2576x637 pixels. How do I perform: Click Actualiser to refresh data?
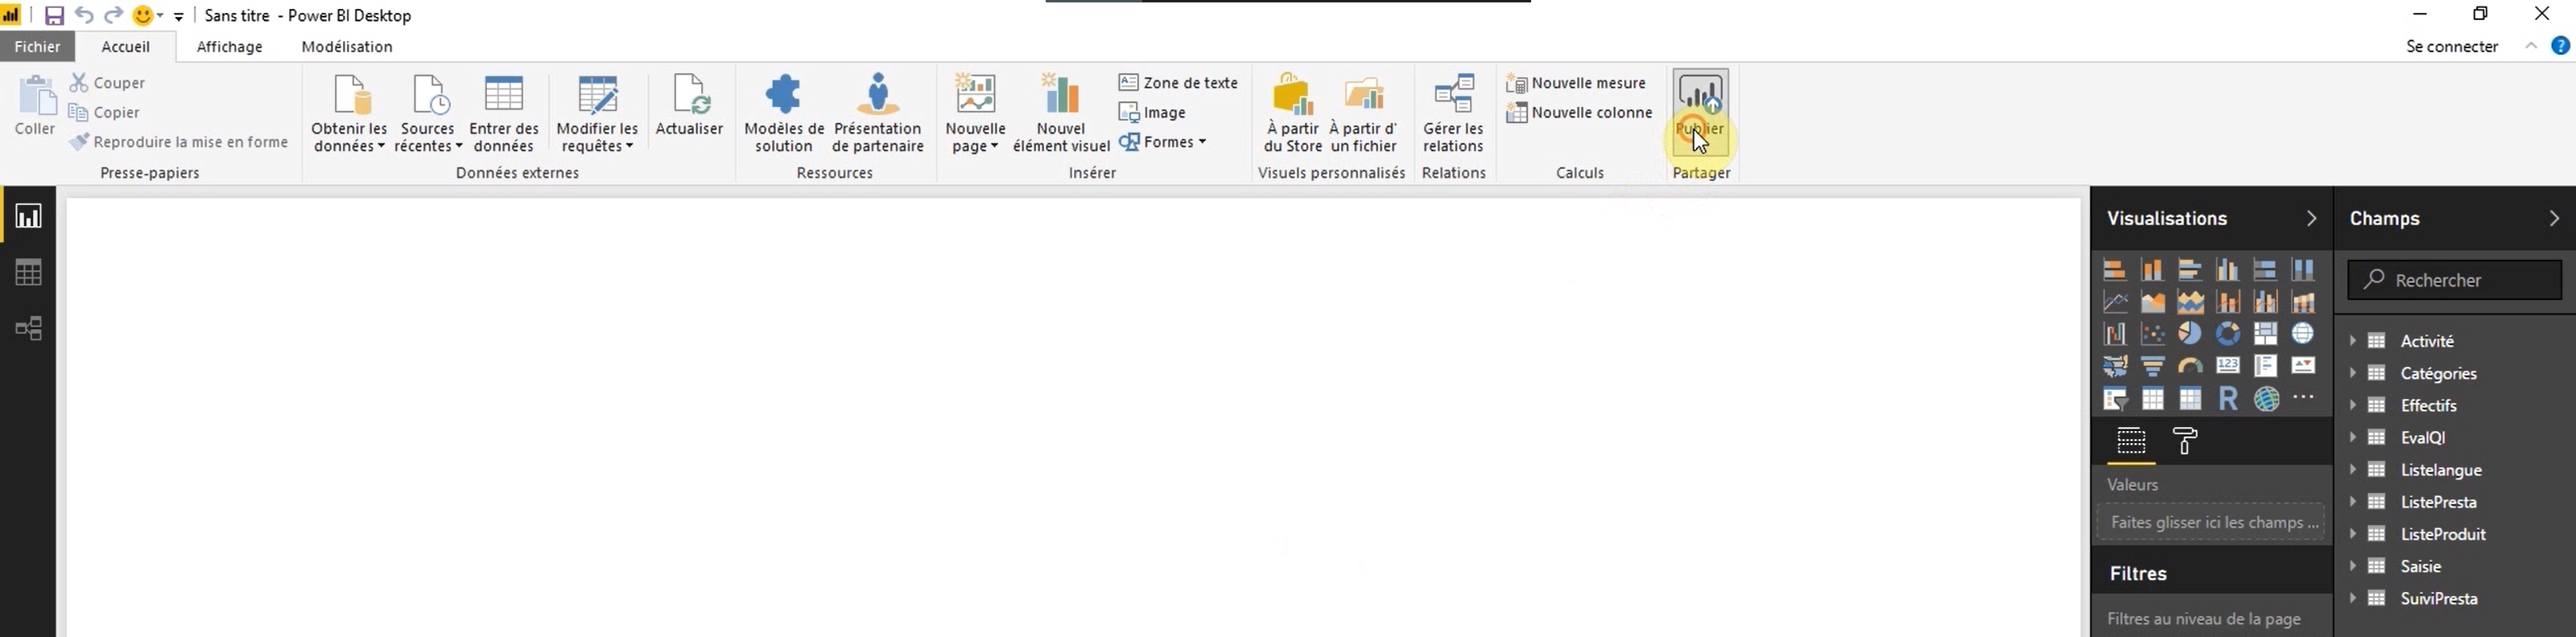689,105
